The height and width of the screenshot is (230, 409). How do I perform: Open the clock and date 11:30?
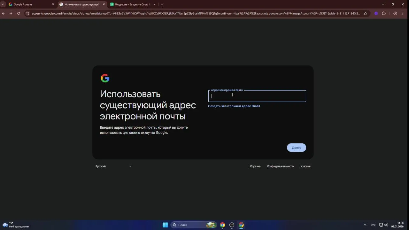coord(397,225)
